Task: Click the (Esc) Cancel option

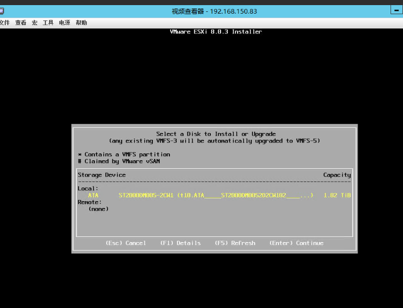Action: click(x=126, y=243)
